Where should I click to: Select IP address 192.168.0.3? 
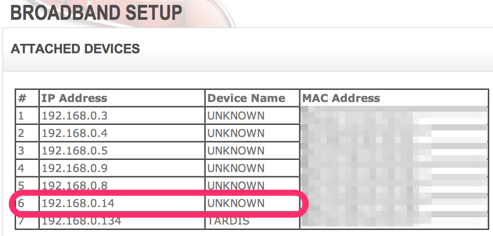tap(75, 116)
